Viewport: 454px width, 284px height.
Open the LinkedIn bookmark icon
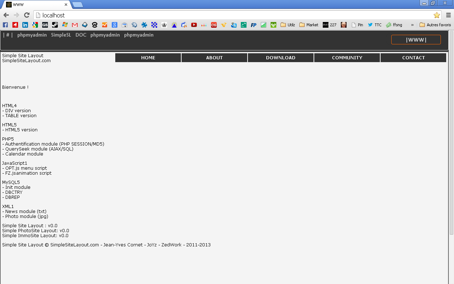click(25, 25)
